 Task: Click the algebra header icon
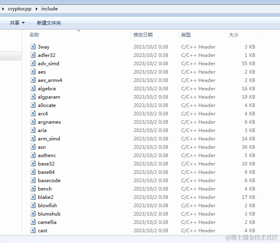[33, 88]
